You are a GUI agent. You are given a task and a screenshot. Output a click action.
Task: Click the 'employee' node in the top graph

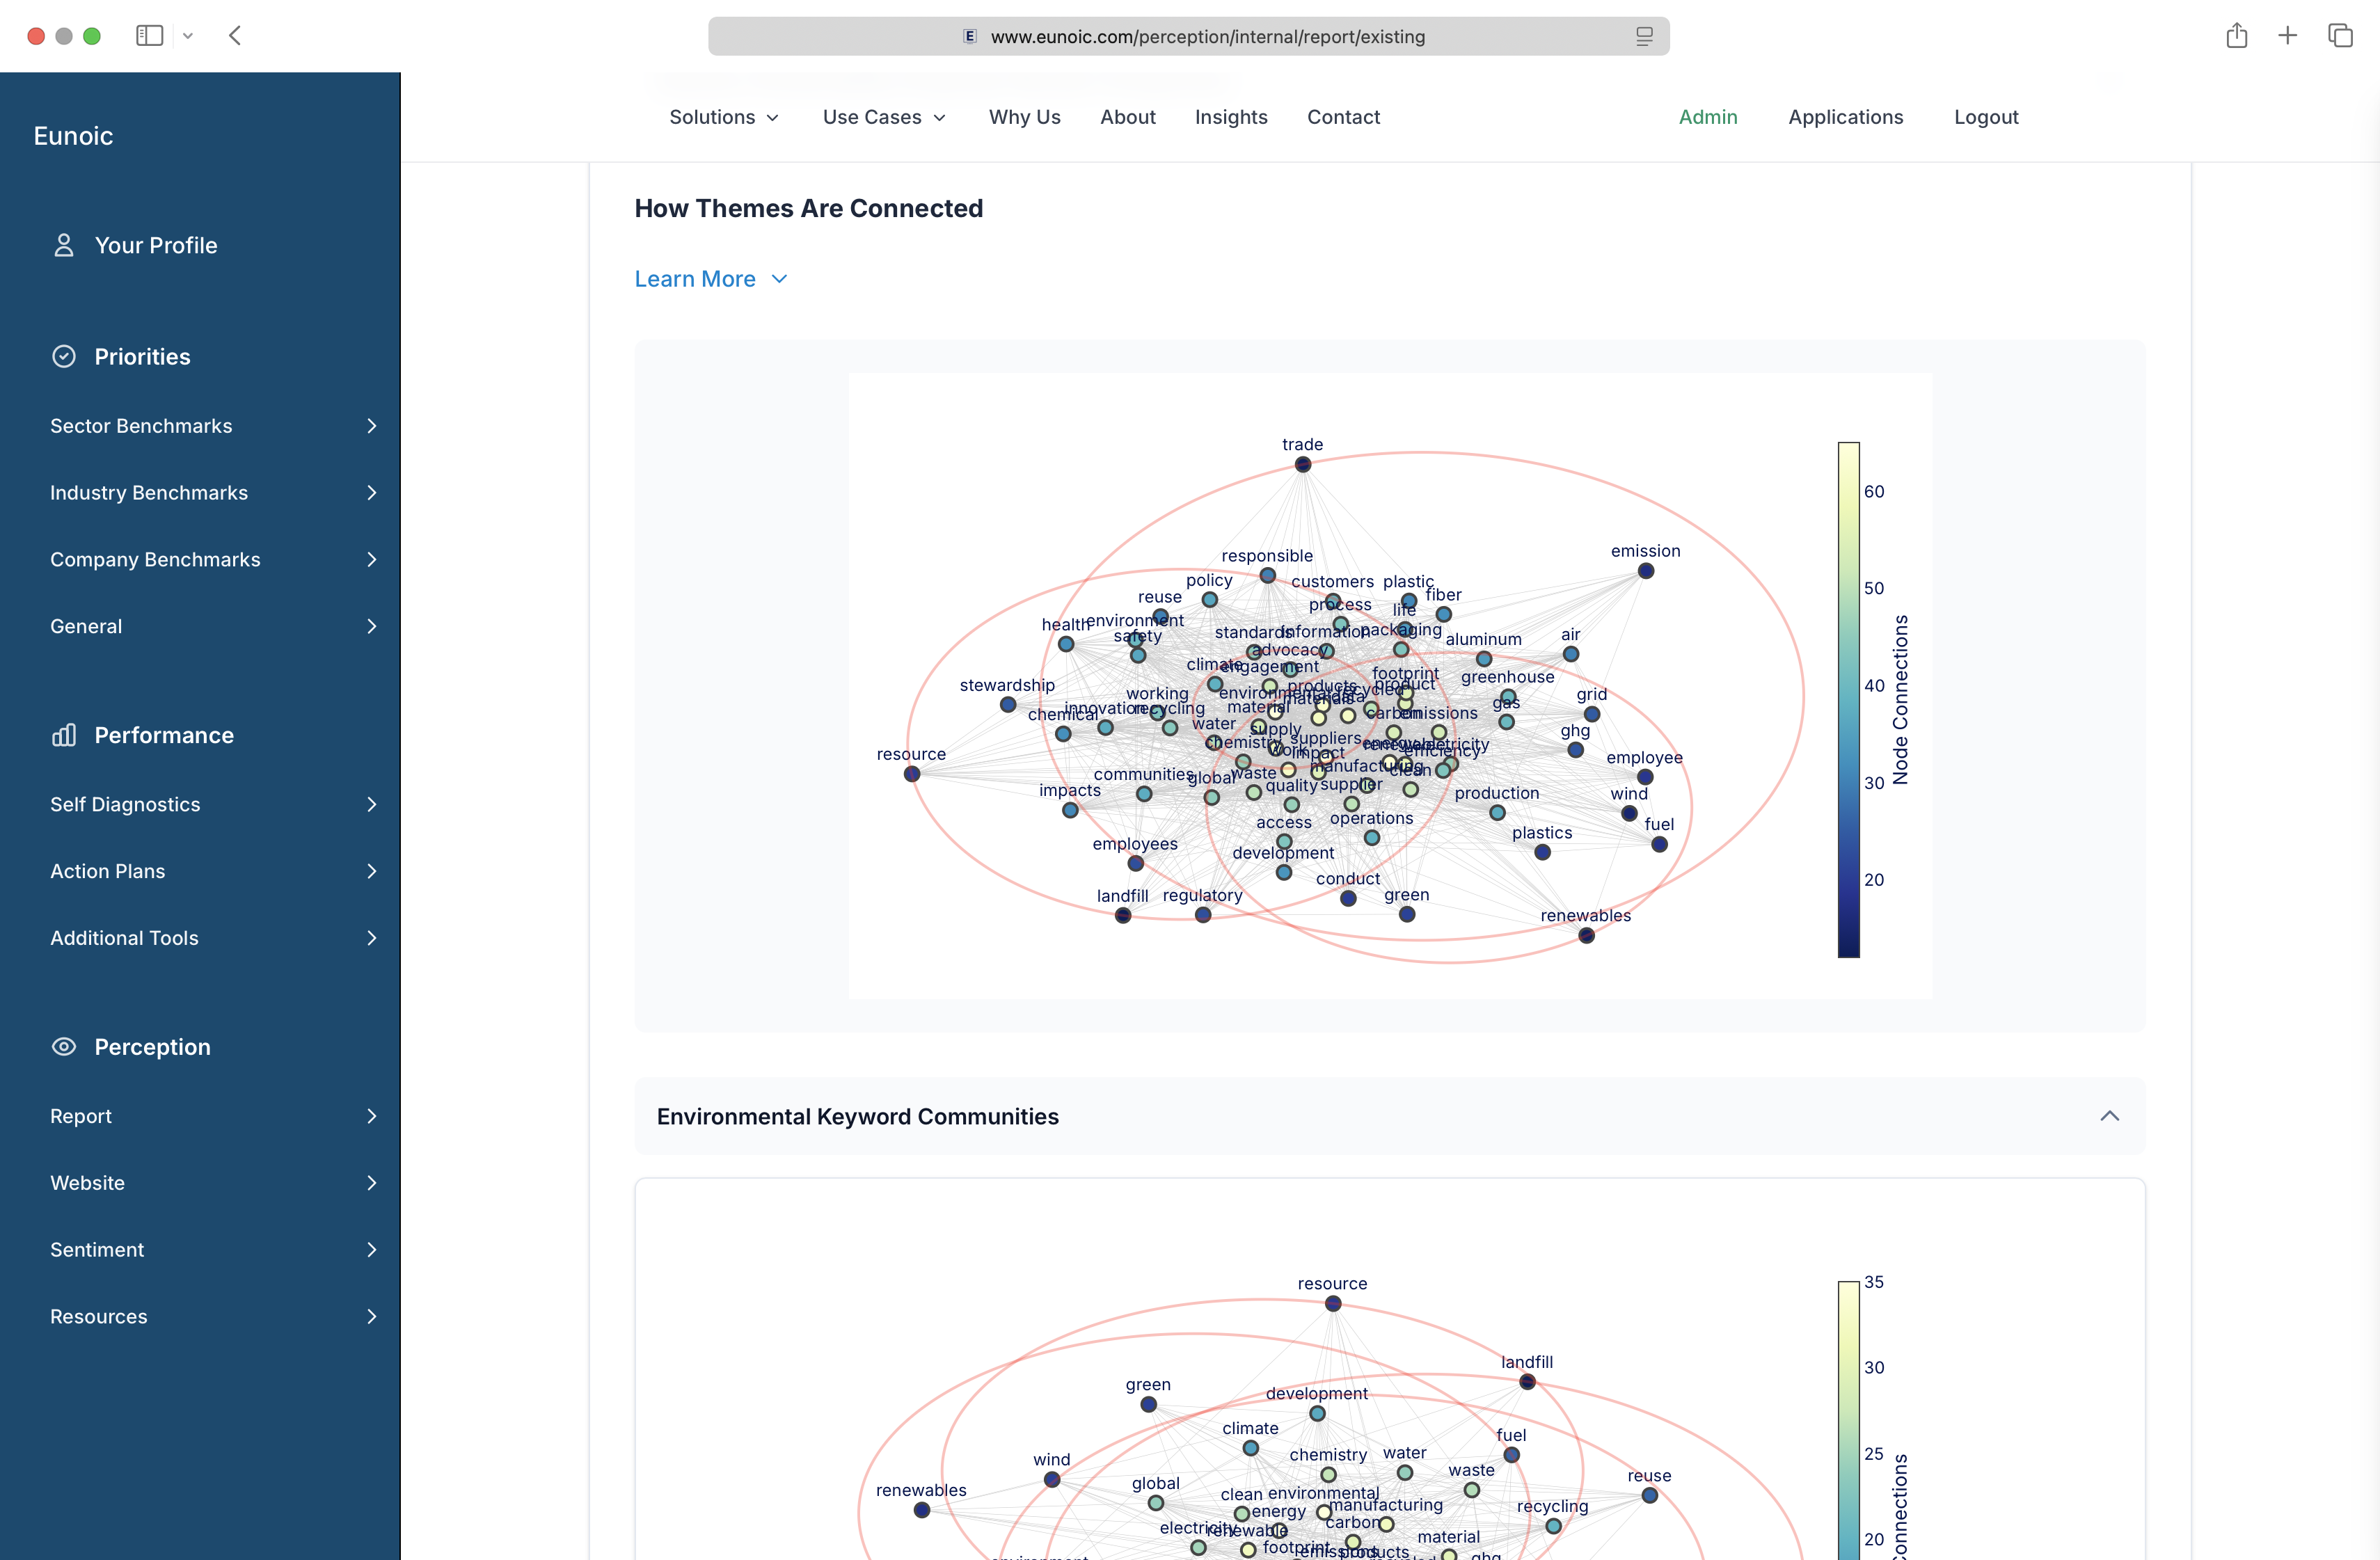pos(1645,777)
